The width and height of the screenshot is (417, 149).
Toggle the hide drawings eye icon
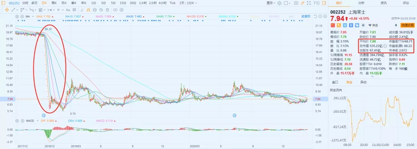(101, 10)
